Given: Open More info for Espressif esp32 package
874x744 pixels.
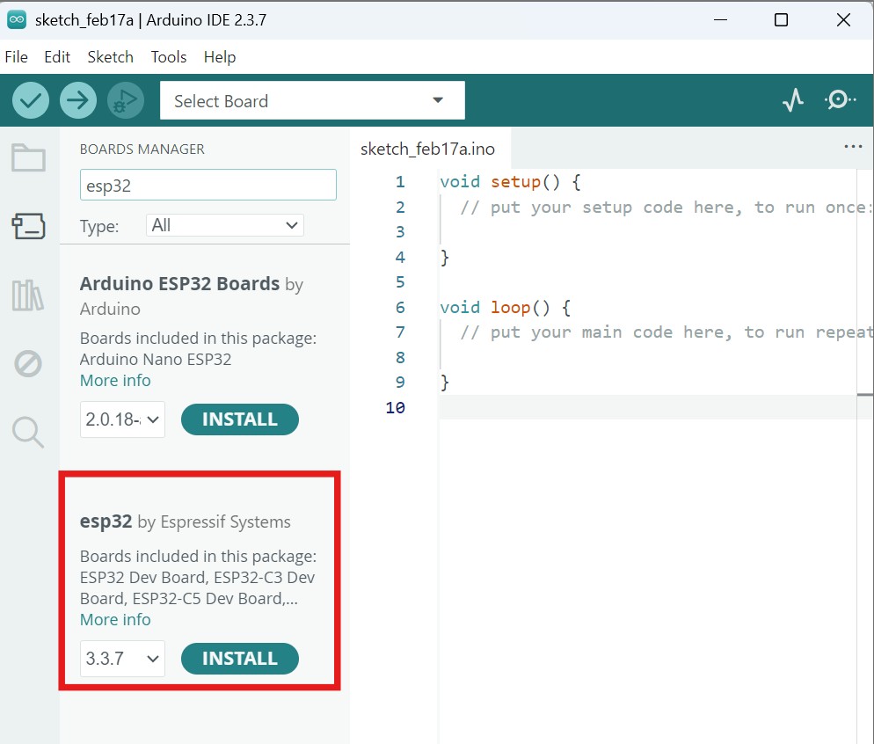Looking at the screenshot, I should pos(115,620).
